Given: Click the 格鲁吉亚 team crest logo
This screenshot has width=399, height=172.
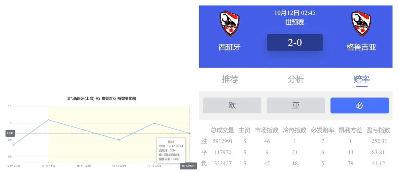Looking at the screenshot, I should (361, 23).
